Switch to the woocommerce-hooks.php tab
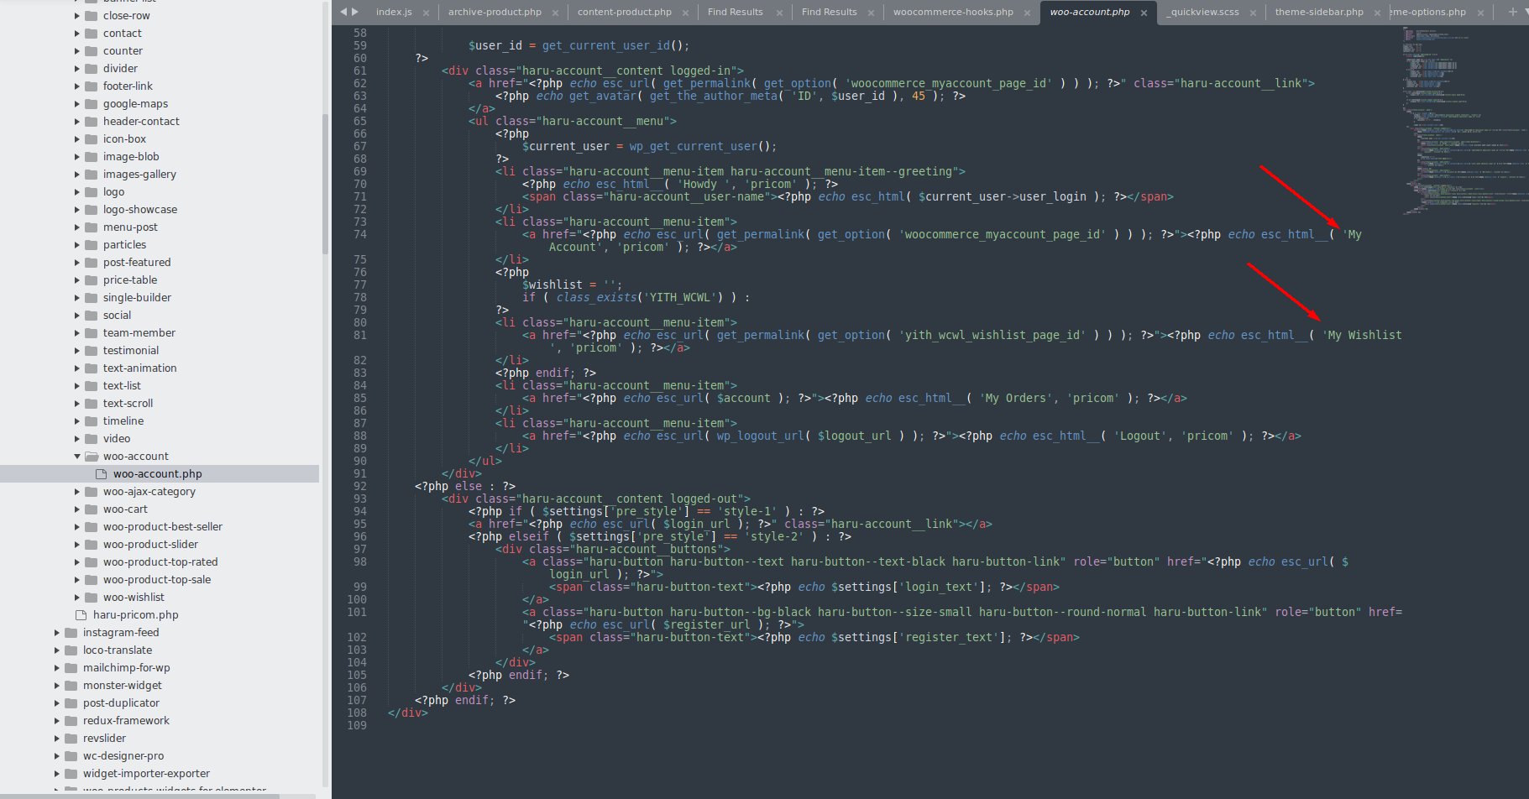Viewport: 1529px width, 799px height. coord(953,12)
